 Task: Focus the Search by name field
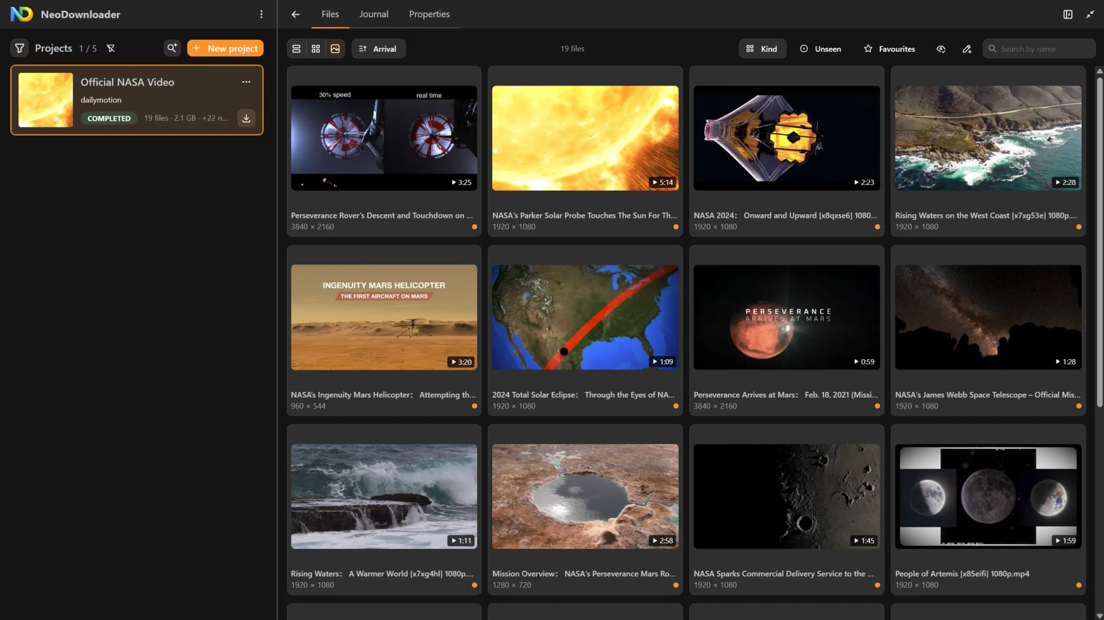click(1039, 49)
